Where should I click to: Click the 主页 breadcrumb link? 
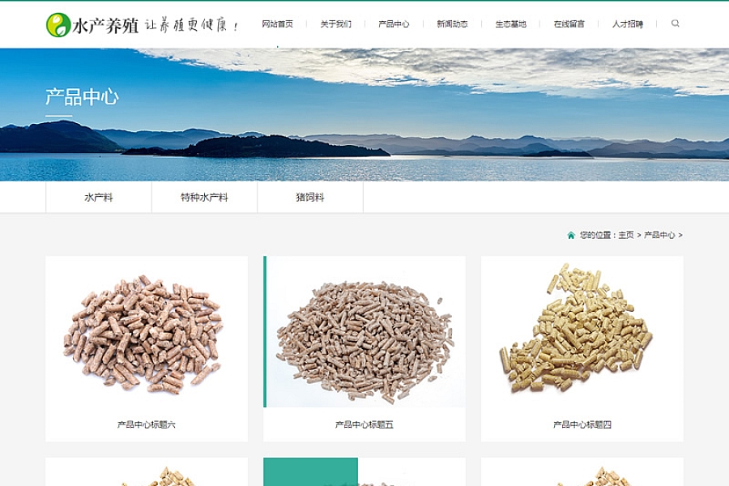click(x=626, y=236)
